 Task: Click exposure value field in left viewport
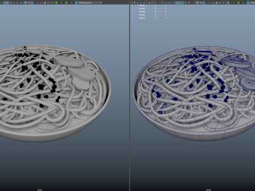click(61, 3)
